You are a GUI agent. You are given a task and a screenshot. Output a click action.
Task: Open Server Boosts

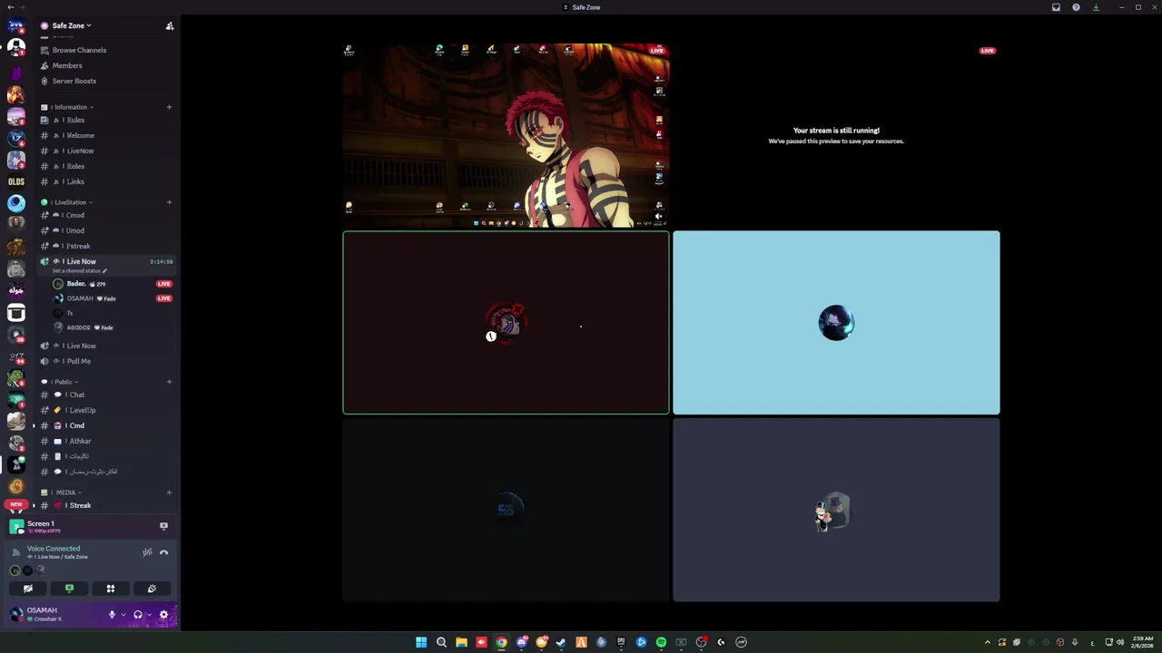click(74, 81)
